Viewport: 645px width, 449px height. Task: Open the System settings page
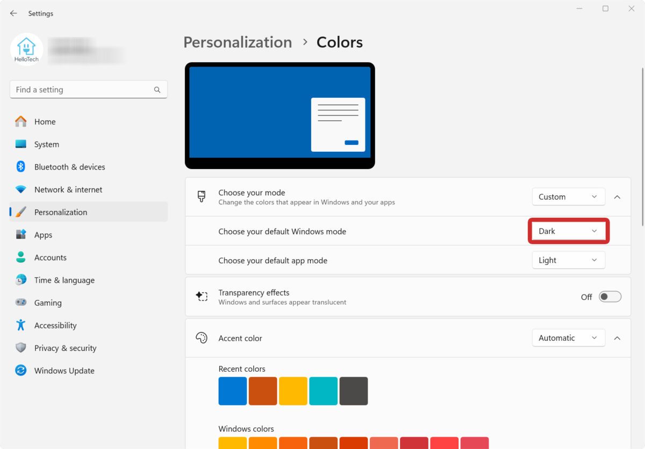[x=47, y=144]
